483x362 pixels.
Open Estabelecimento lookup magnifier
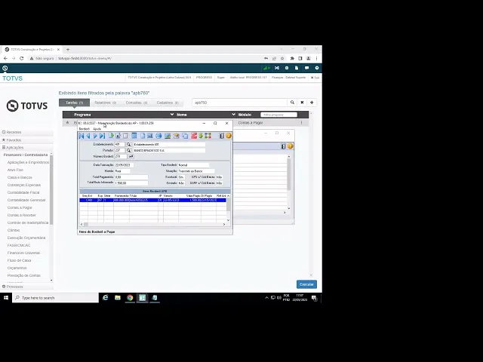coord(128,144)
